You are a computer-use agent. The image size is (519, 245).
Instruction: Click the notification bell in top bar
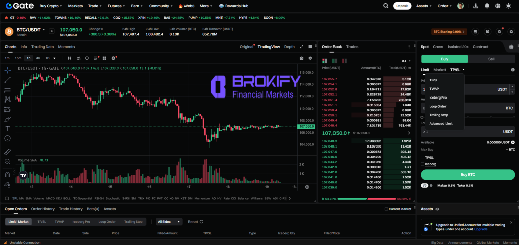point(487,6)
